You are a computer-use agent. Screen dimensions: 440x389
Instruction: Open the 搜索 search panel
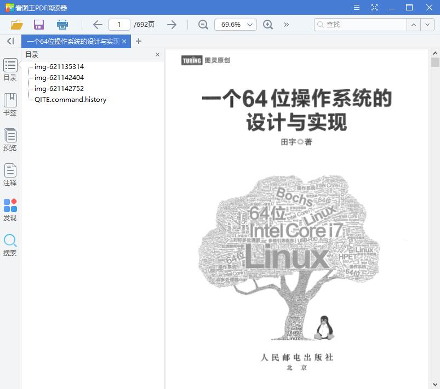pyautogui.click(x=10, y=245)
